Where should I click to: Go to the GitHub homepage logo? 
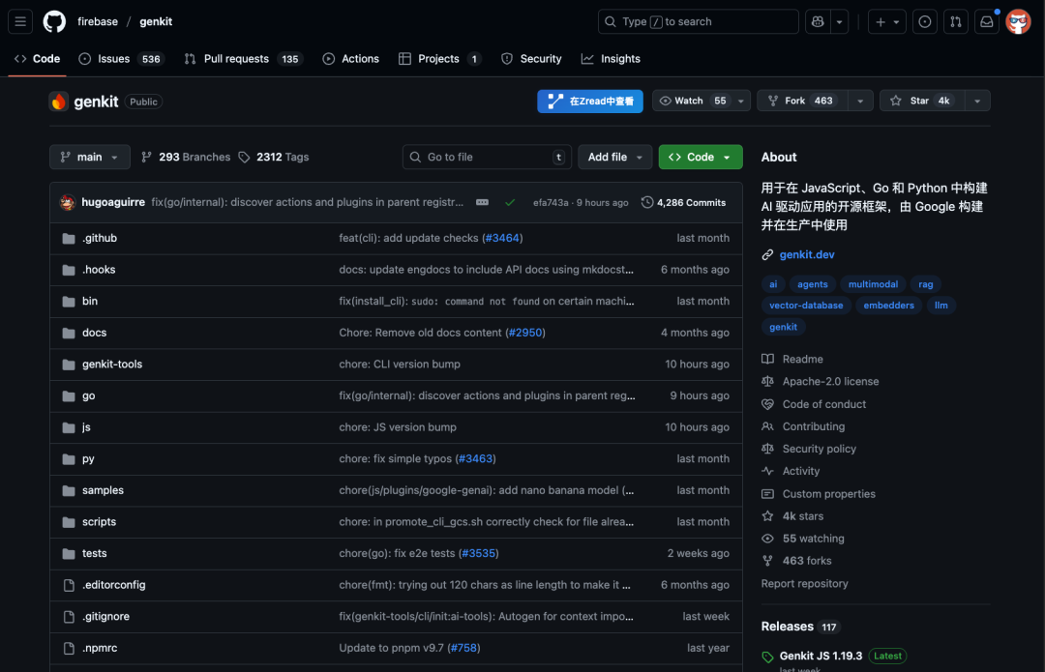click(x=54, y=21)
